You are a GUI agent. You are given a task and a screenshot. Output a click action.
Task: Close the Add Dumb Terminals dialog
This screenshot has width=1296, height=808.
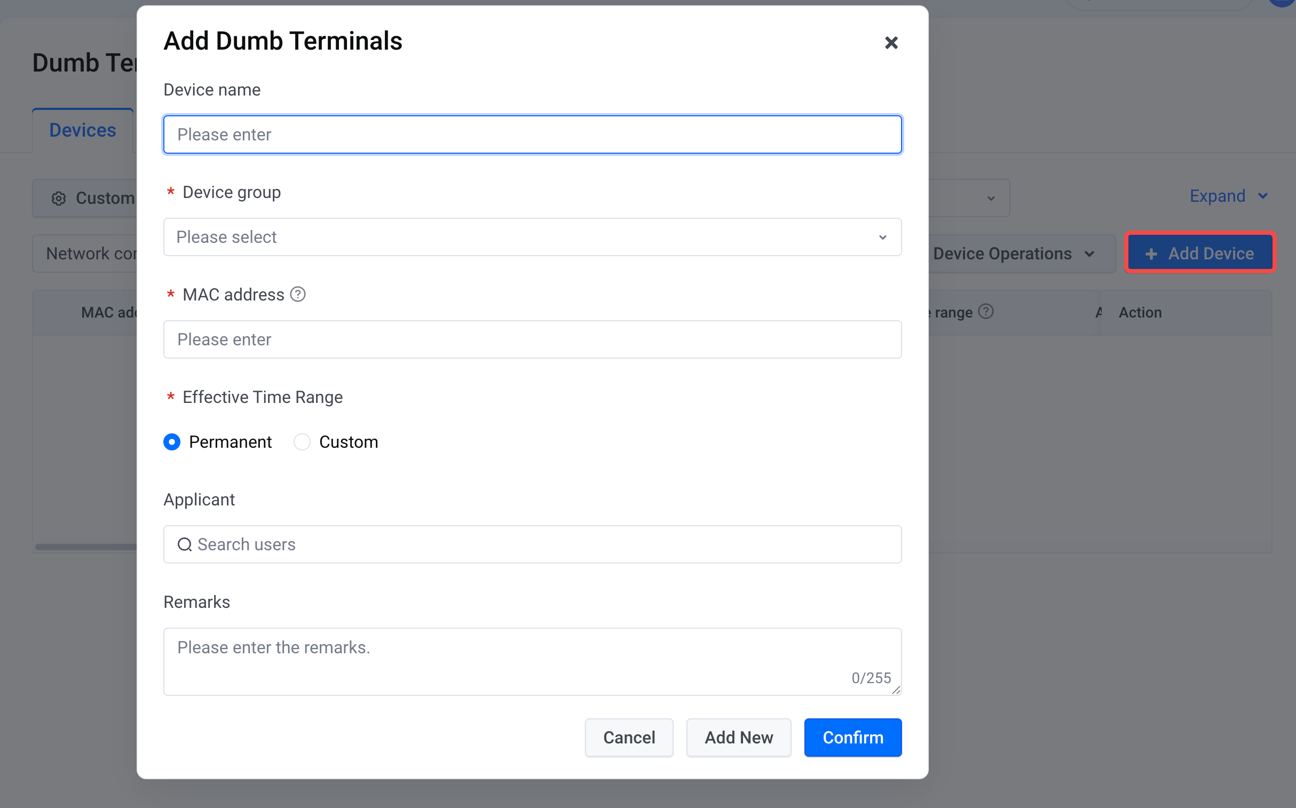pos(891,43)
